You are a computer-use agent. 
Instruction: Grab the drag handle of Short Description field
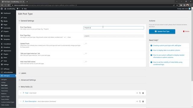tap(21, 101)
